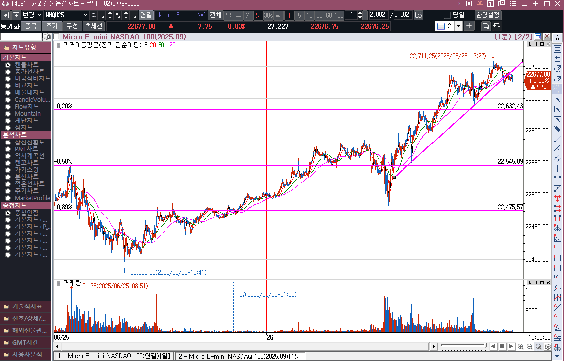Click the magenta 120 moving average label
564x361 pixels.
(171, 45)
